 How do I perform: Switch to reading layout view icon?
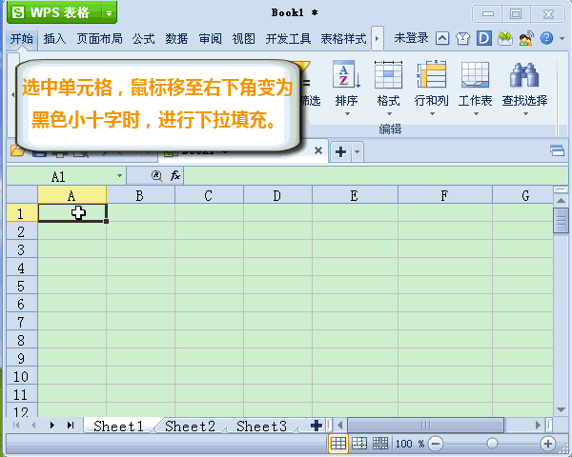[x=380, y=444]
